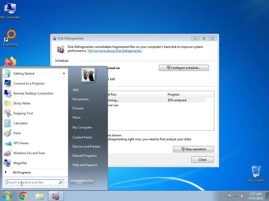The width and height of the screenshot is (269, 201).
Task: Click the muted volume tray icon
Action: coord(242,196)
